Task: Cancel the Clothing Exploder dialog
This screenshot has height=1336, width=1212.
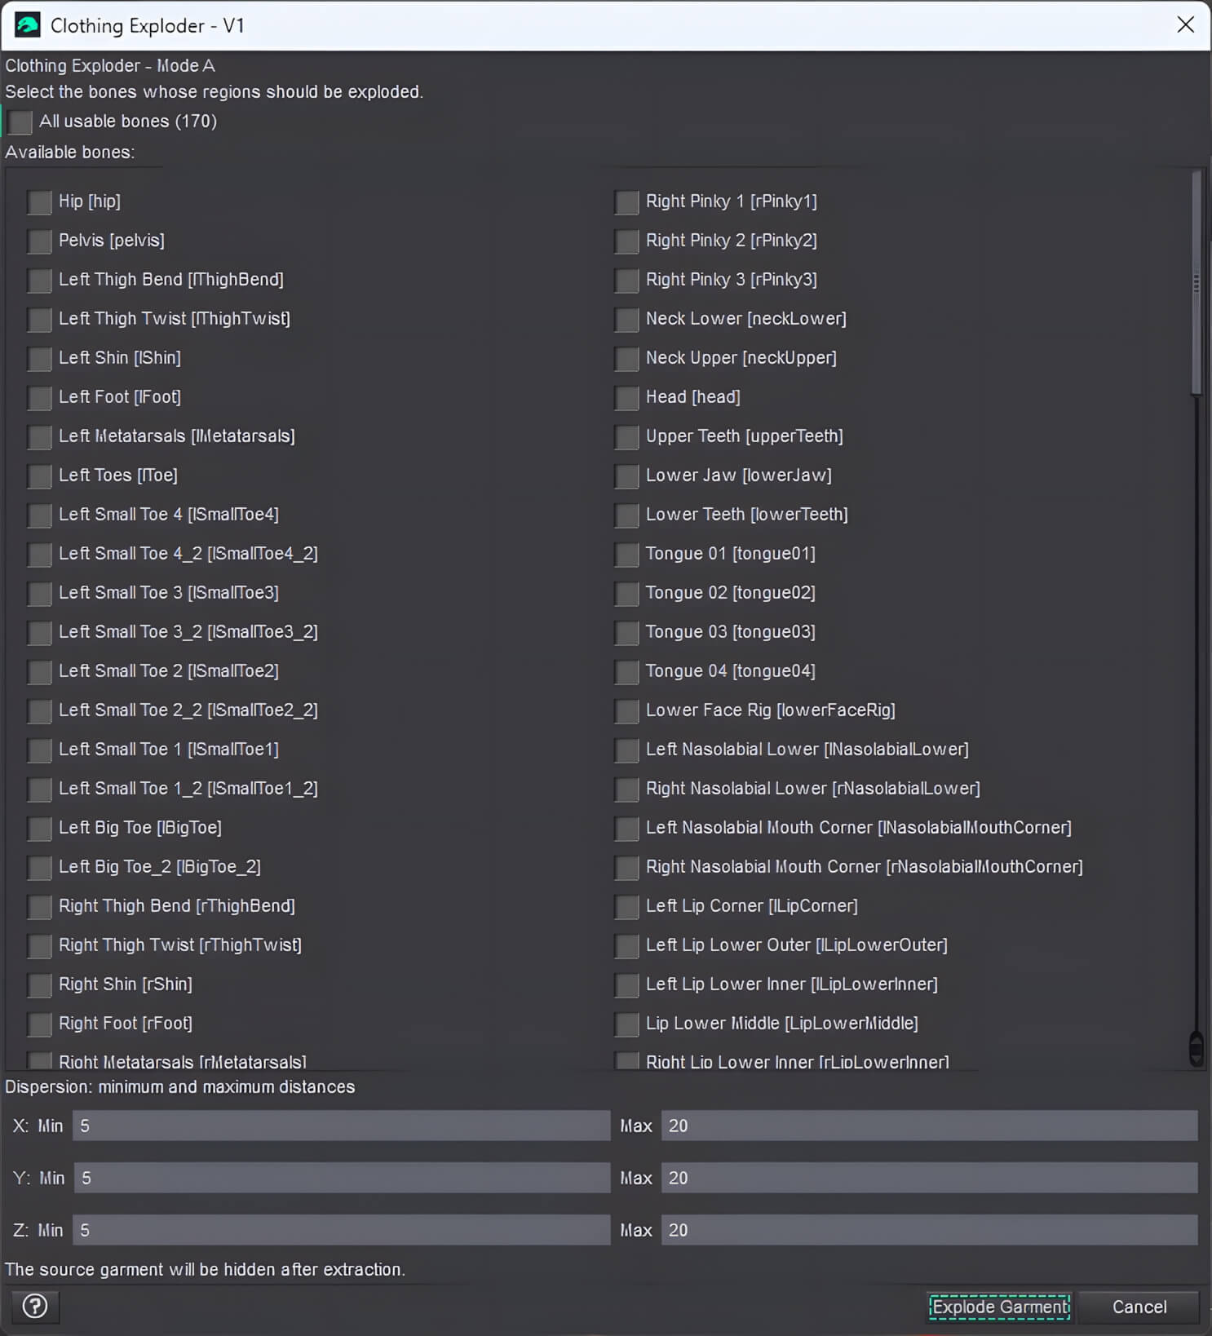Action: pyautogui.click(x=1139, y=1307)
